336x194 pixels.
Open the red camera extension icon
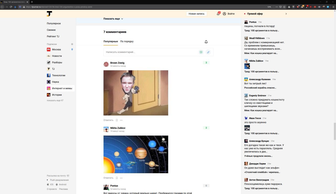click(x=315, y=7)
